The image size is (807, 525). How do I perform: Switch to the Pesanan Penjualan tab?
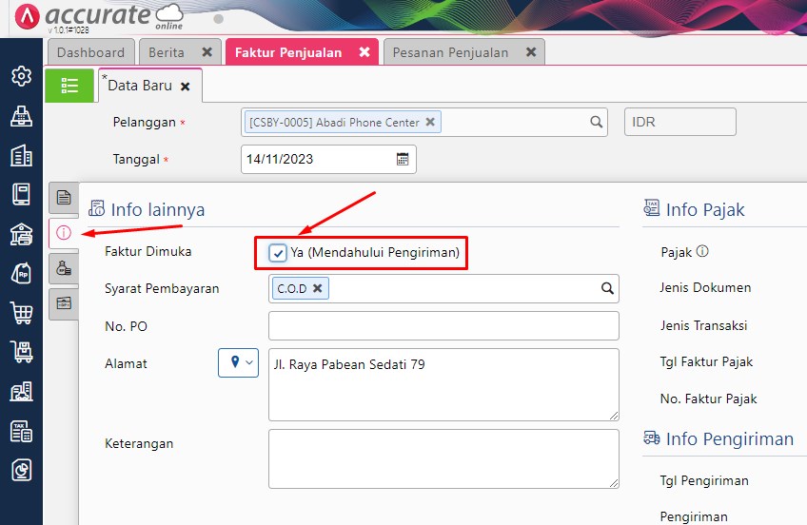[x=450, y=52]
